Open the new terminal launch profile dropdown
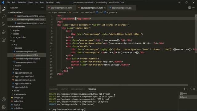 (187, 89)
